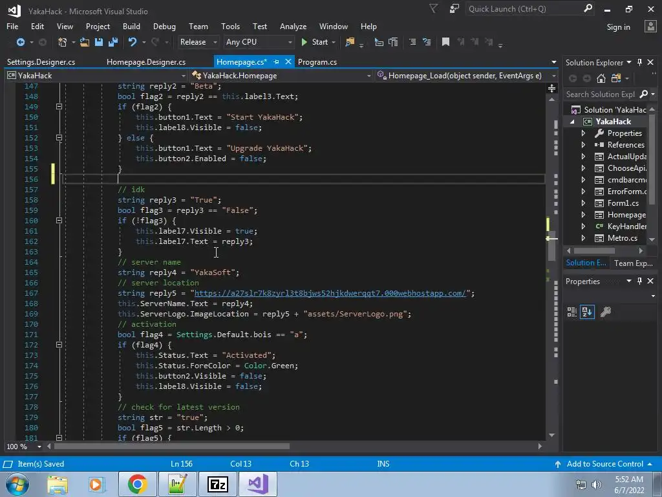The width and height of the screenshot is (662, 497).
Task: Expand the Properties node in Solution Explorer
Action: click(583, 133)
